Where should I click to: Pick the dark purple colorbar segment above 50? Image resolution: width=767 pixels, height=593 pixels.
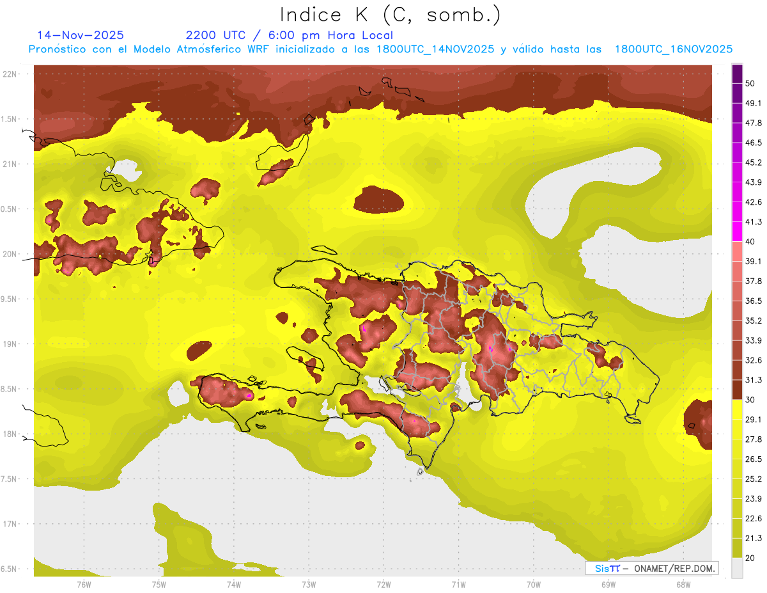737,74
